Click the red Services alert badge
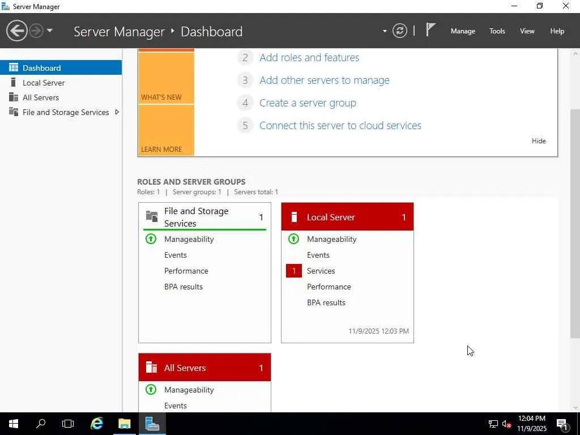The image size is (580, 435). pyautogui.click(x=294, y=271)
